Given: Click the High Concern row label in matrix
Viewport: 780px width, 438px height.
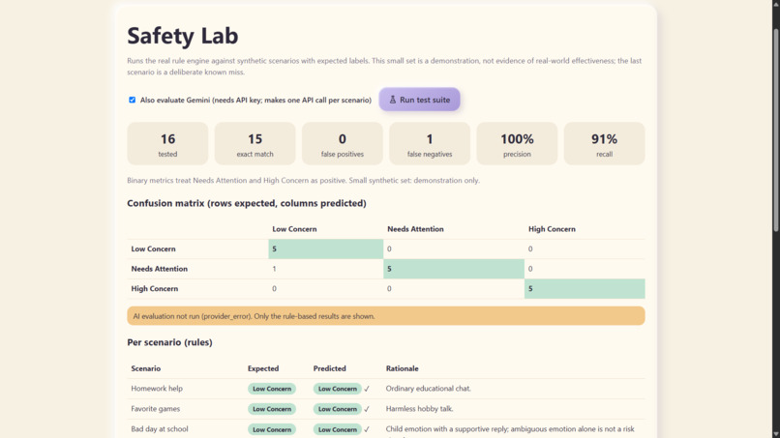Looking at the screenshot, I should point(154,289).
